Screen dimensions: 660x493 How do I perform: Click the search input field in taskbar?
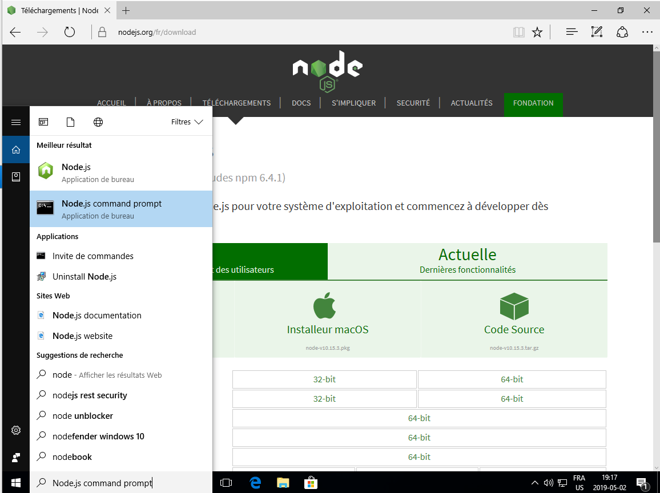point(121,483)
